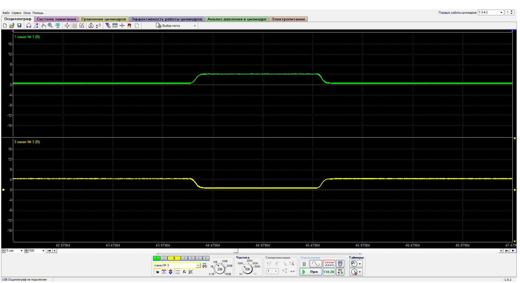Click the 50K frequency knob
The height and width of the screenshot is (283, 520).
point(248,269)
